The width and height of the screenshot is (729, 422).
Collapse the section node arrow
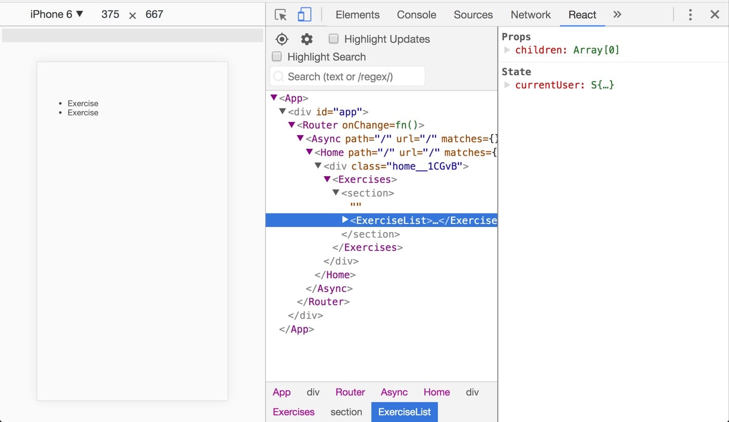(x=336, y=192)
